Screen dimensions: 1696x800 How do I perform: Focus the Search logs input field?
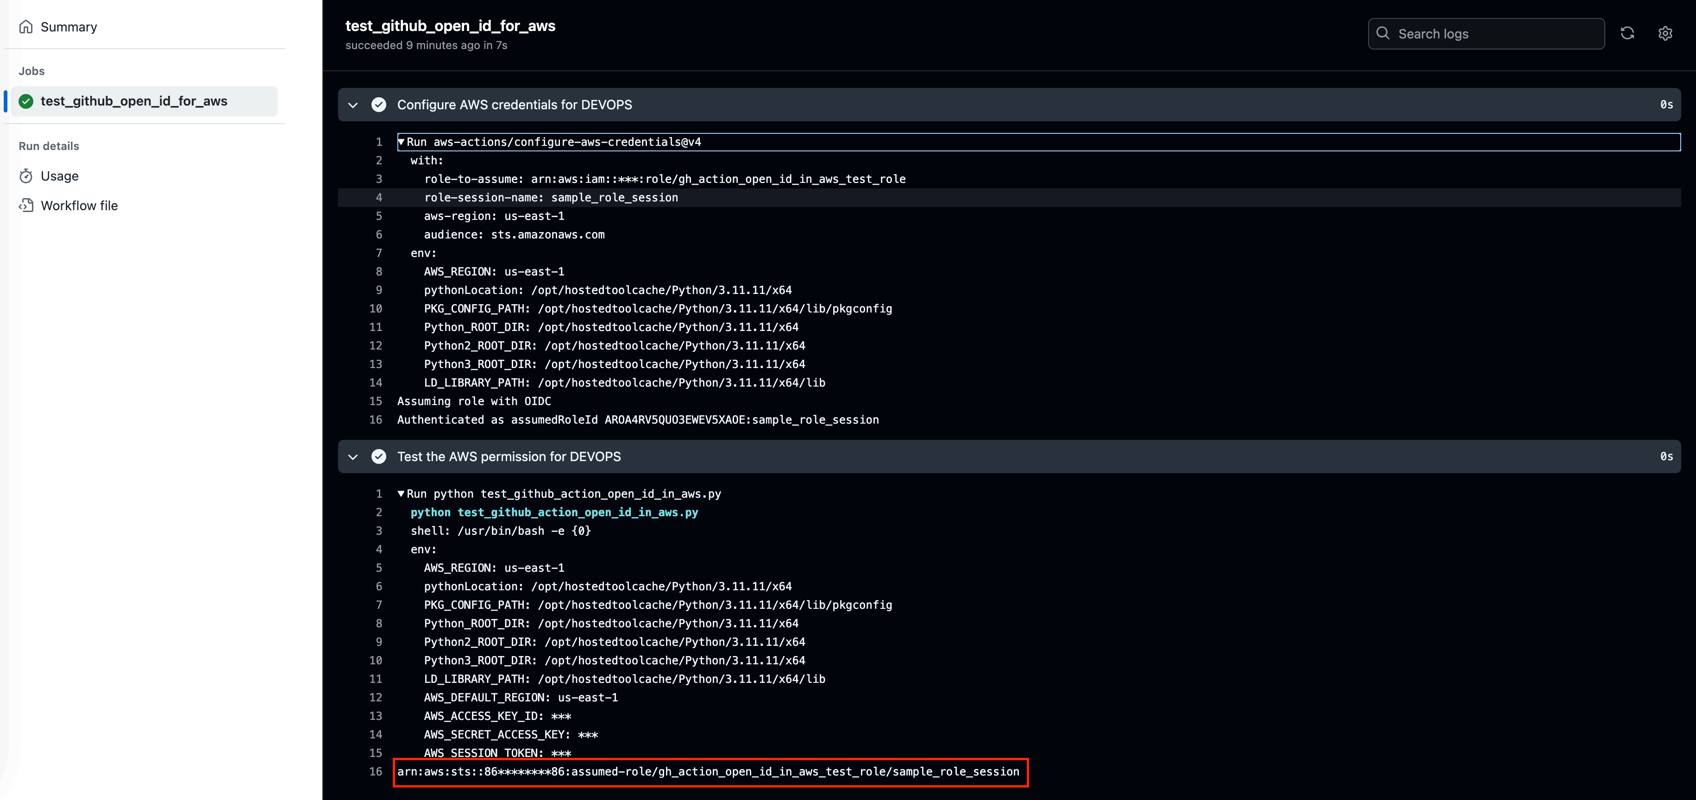[x=1486, y=33]
